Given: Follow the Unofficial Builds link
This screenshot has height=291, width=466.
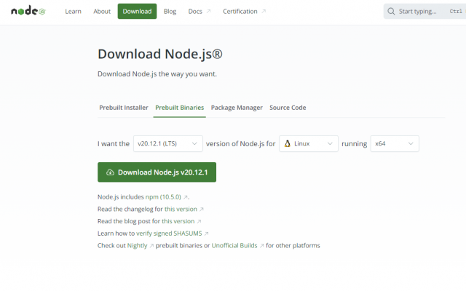Looking at the screenshot, I should [x=234, y=246].
